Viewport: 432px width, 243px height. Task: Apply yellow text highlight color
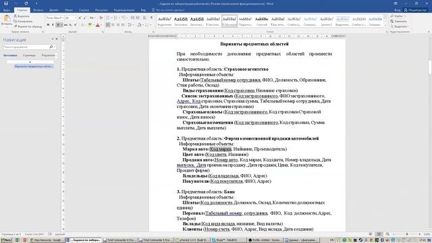click(x=90, y=25)
